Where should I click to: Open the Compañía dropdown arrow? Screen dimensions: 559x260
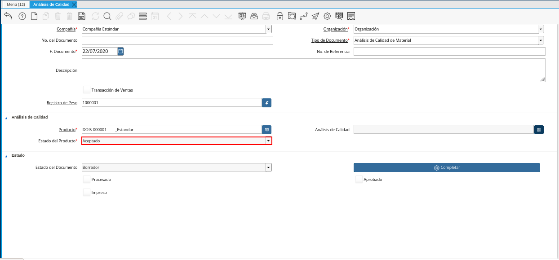269,29
